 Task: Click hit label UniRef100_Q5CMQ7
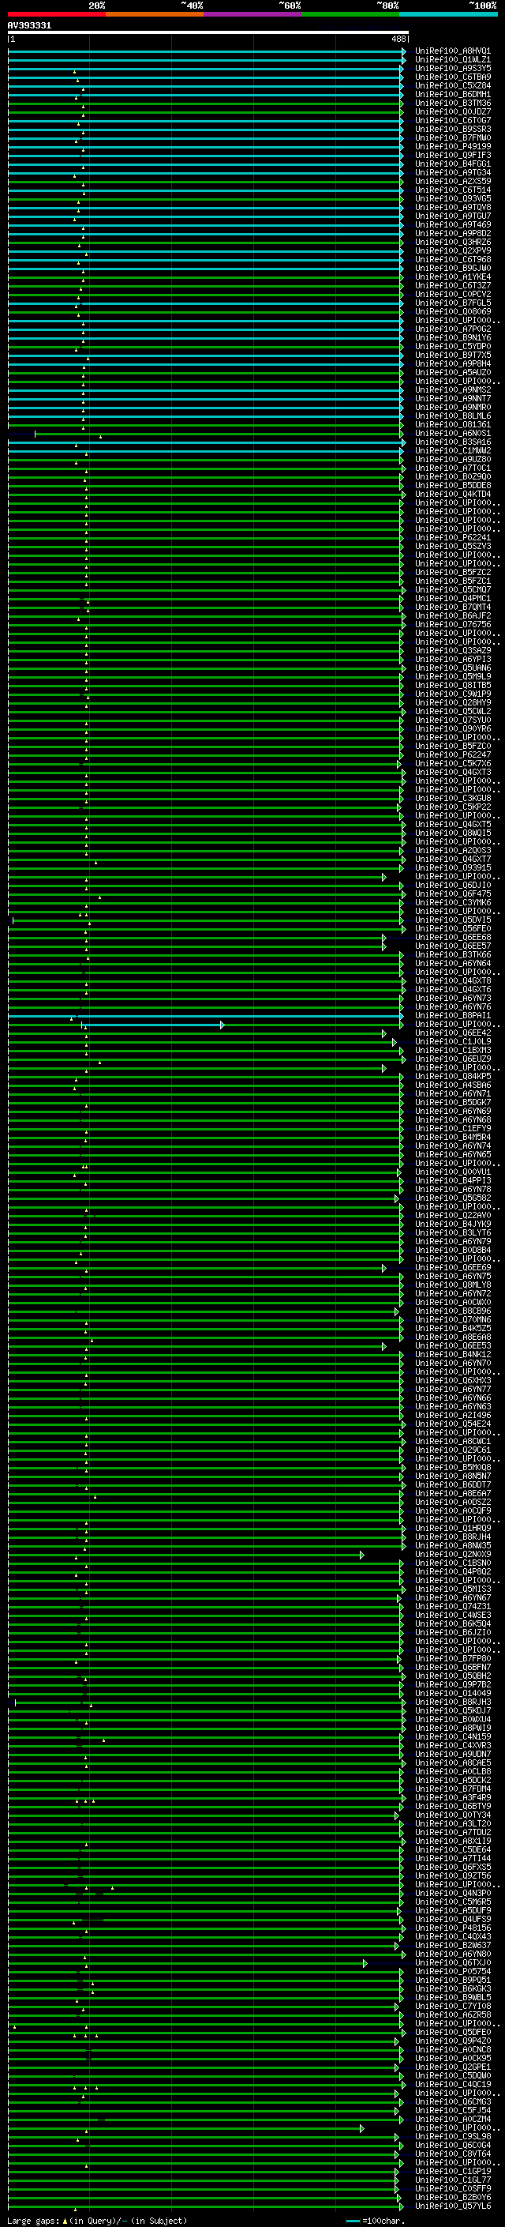[x=453, y=589]
